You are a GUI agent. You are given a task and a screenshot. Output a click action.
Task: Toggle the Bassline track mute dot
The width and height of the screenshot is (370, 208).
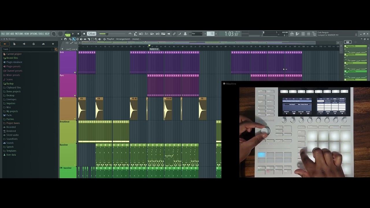click(x=75, y=165)
